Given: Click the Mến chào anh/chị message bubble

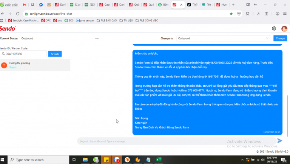Looking at the screenshot, I should coord(207,92).
